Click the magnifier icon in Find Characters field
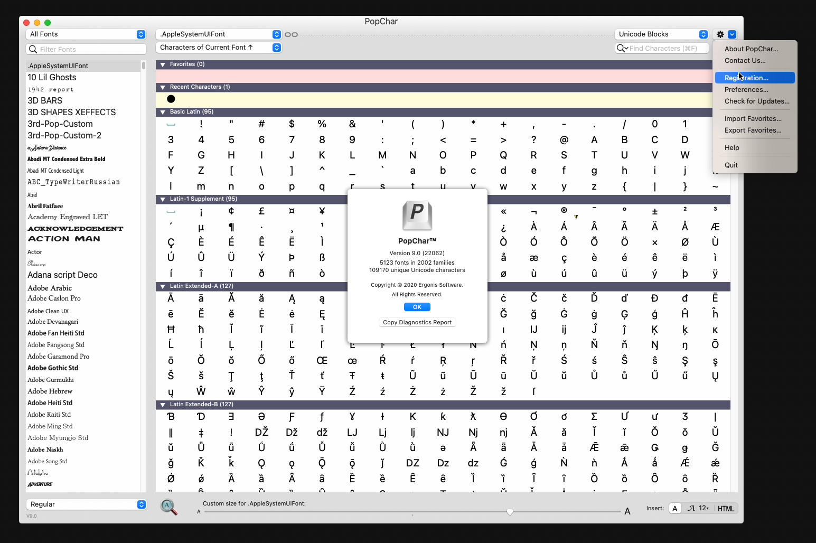Viewport: 816px width, 543px height. click(x=622, y=49)
